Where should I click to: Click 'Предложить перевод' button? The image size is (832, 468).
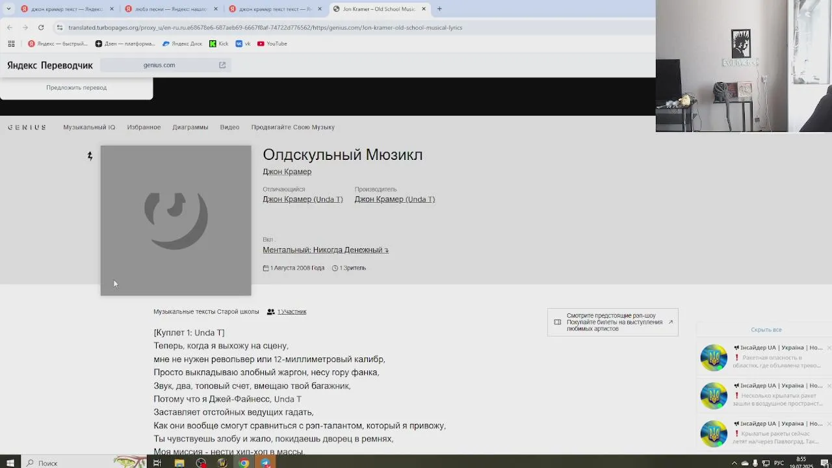coord(76,87)
